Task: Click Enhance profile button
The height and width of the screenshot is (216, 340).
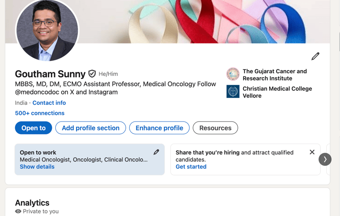Action: pyautogui.click(x=159, y=128)
